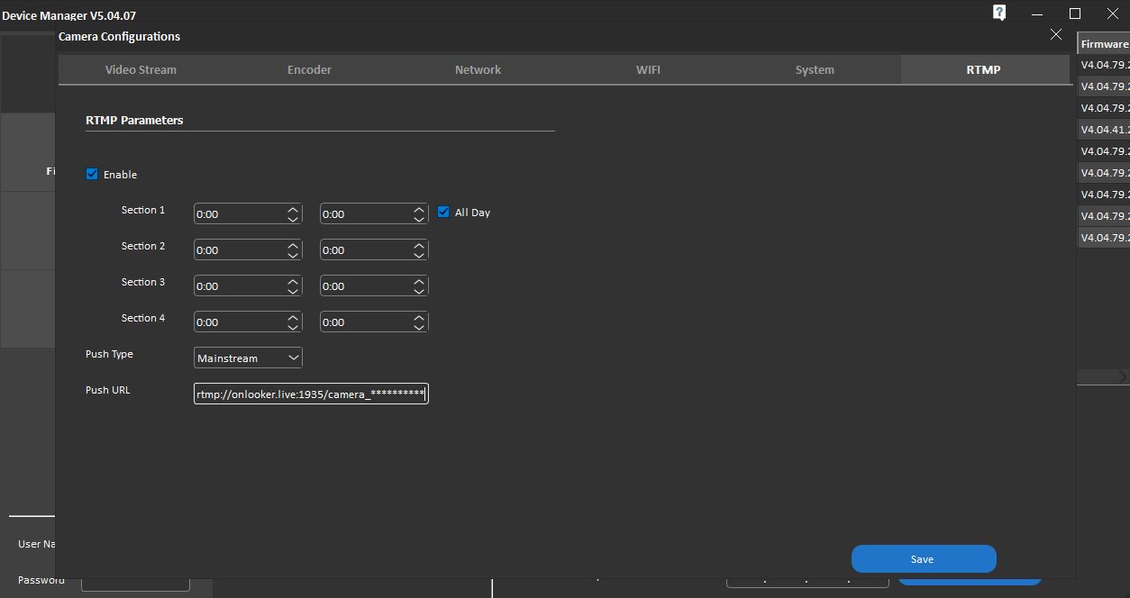Adjust Section 4 start time spinner arrows

point(293,322)
